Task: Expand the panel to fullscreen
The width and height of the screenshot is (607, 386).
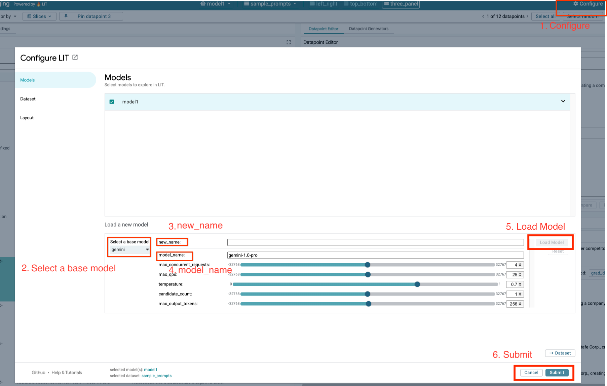Action: (289, 42)
